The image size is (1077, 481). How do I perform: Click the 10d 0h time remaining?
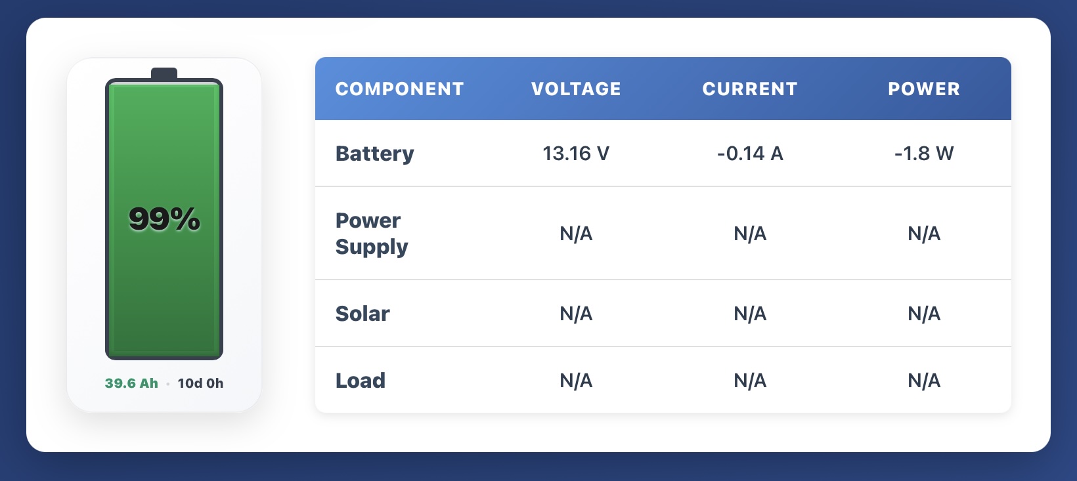(200, 383)
